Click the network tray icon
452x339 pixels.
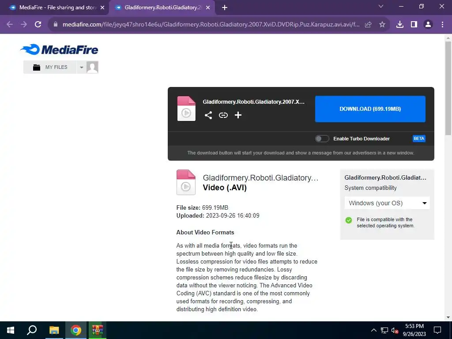click(x=384, y=330)
